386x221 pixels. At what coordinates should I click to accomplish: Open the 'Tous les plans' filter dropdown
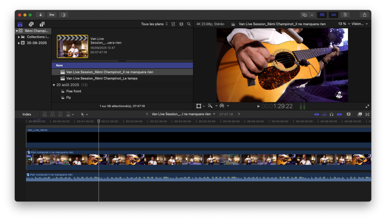tap(154, 24)
